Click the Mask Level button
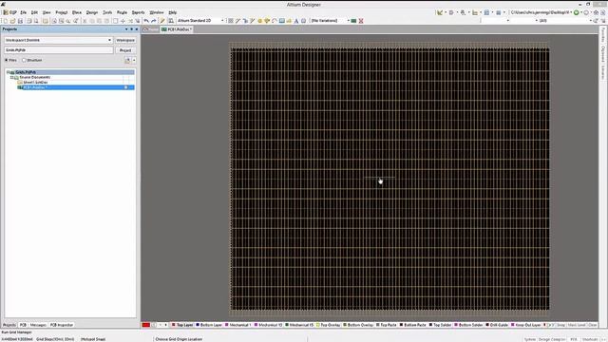This screenshot has width=608, height=342. click(577, 325)
